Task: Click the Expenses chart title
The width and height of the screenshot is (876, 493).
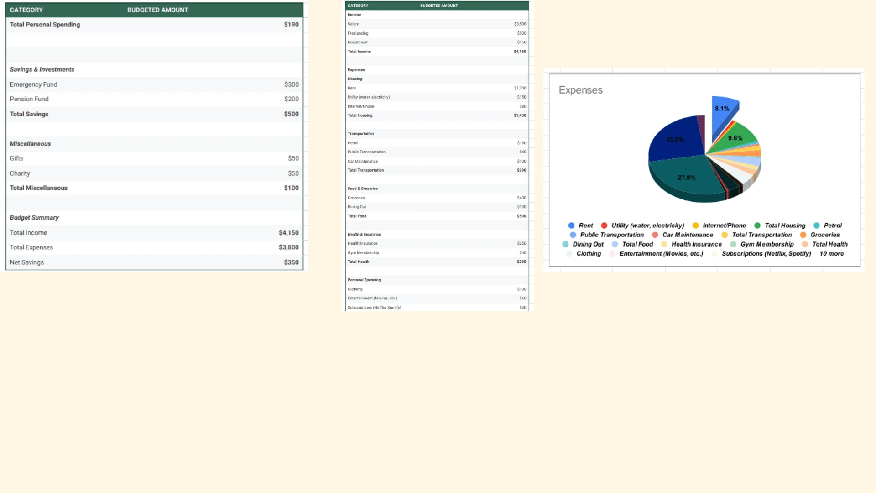Action: click(x=580, y=90)
